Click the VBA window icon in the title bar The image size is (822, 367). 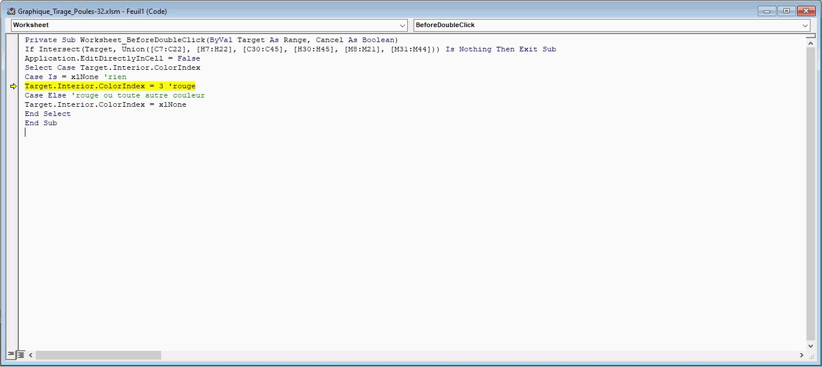pyautogui.click(x=10, y=11)
